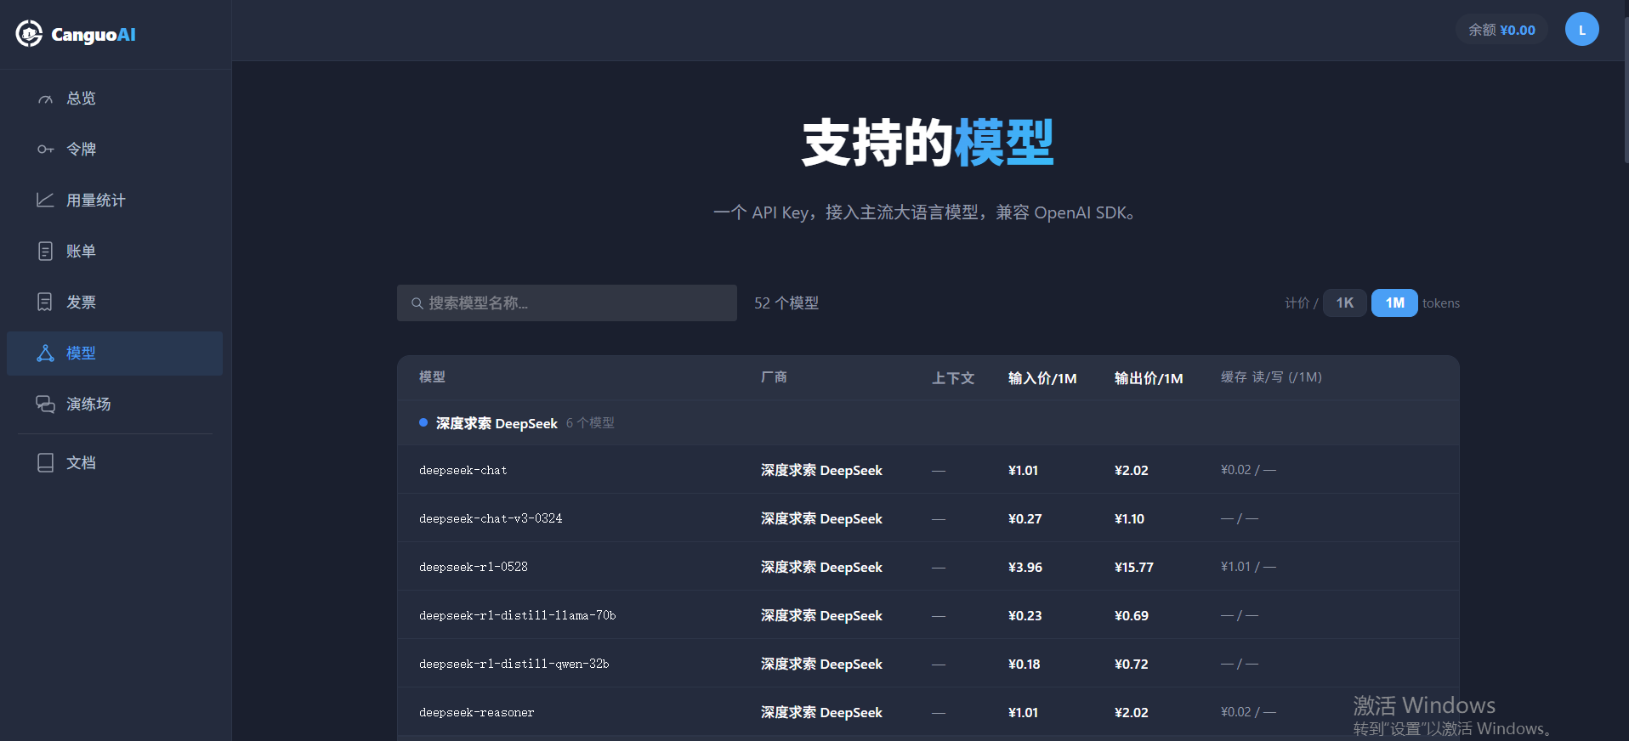Click the 演练场 chat bubbles icon
This screenshot has height=741, width=1629.
tap(45, 404)
